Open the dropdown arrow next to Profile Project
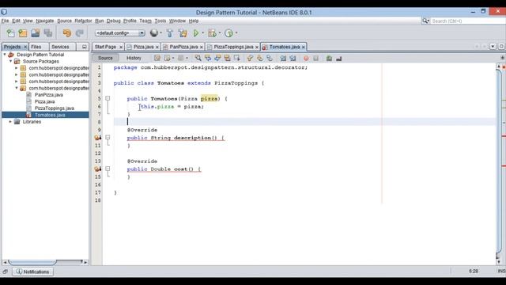This screenshot has width=506, height=285. click(236, 33)
